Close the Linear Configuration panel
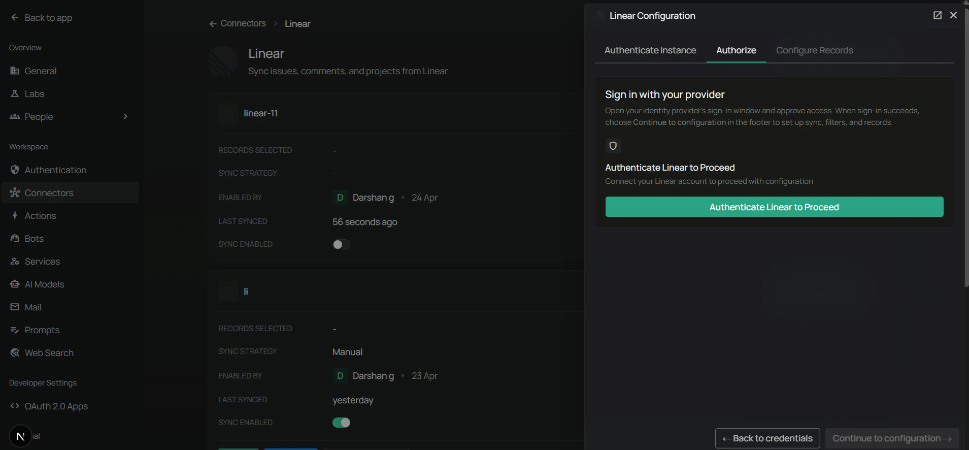 pos(953,15)
